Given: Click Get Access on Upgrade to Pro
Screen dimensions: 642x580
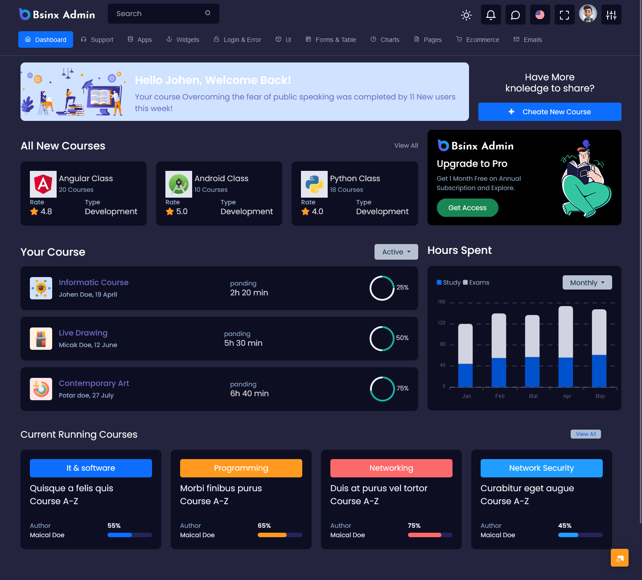Looking at the screenshot, I should pyautogui.click(x=467, y=207).
